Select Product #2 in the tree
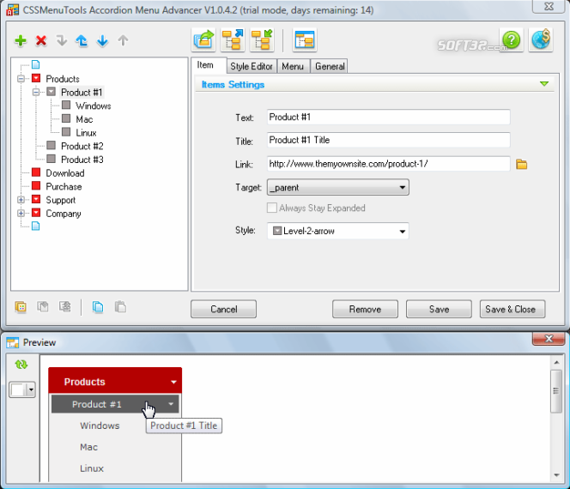Viewport: 570px width, 489px height. click(x=82, y=146)
